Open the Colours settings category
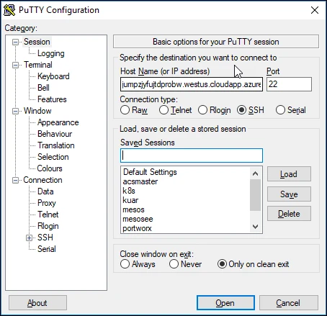The image size is (327, 316). point(50,168)
